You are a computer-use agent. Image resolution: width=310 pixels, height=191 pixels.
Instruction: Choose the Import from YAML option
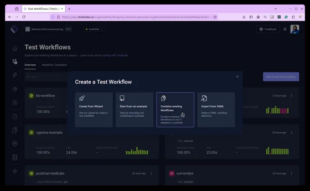(x=216, y=110)
